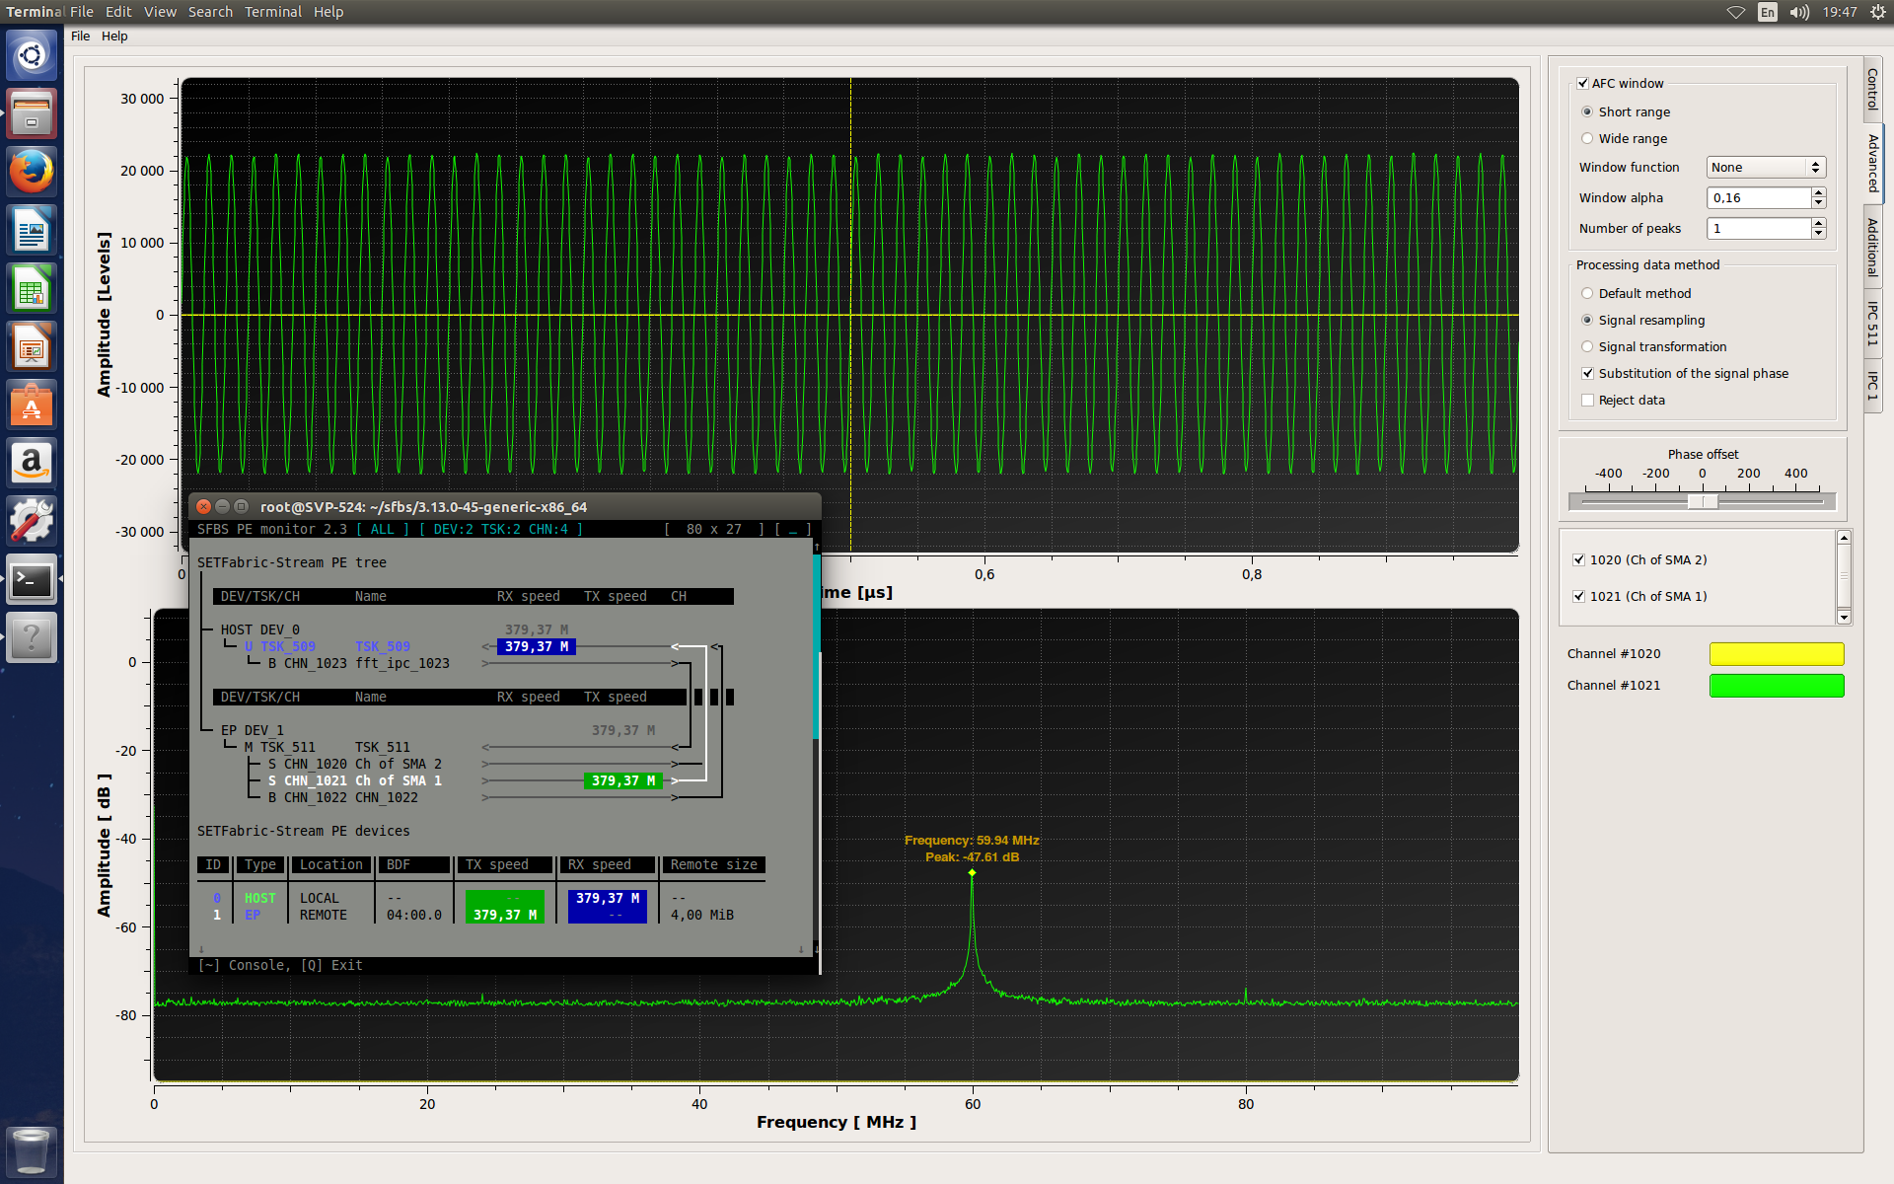Open Ubuntu Software Center icon
Image resolution: width=1894 pixels, height=1184 pixels.
click(x=32, y=406)
